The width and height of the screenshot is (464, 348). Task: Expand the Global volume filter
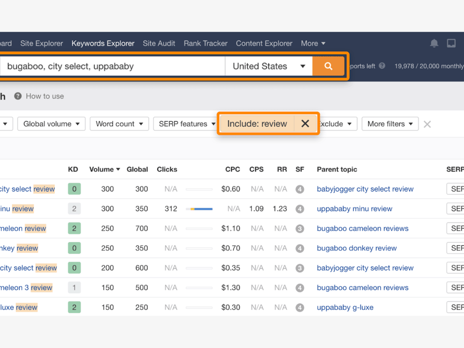click(51, 124)
